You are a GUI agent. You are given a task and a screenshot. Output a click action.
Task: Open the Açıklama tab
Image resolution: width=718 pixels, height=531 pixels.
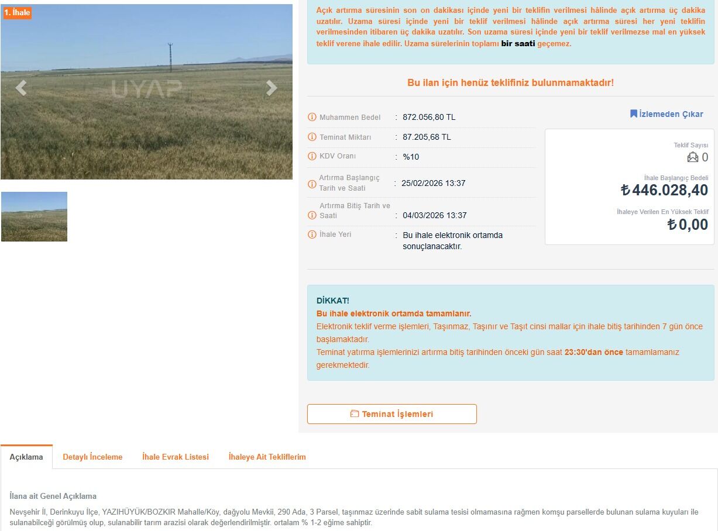pos(26,457)
